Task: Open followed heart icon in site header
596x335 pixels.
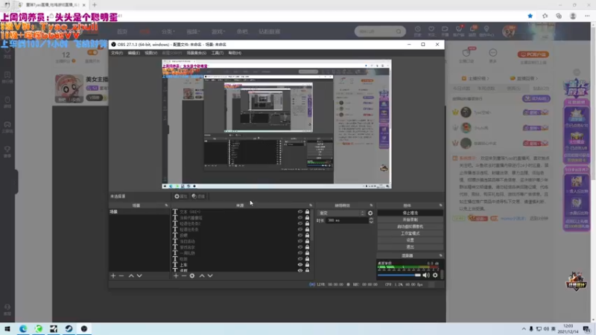Action: coord(431,31)
